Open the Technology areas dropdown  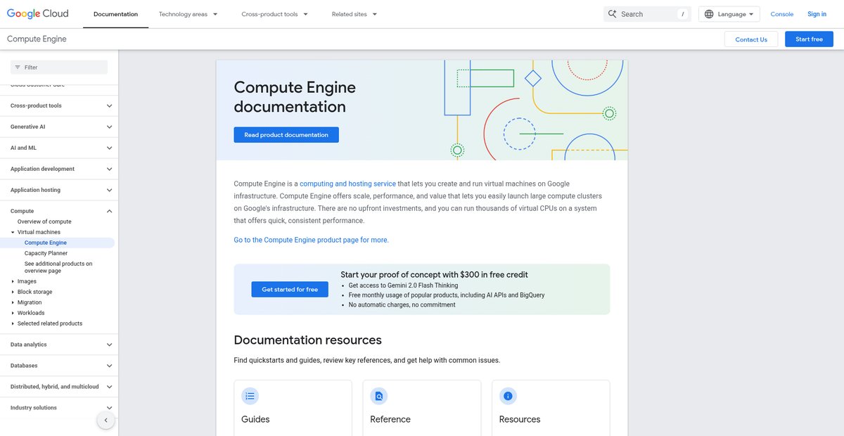188,14
